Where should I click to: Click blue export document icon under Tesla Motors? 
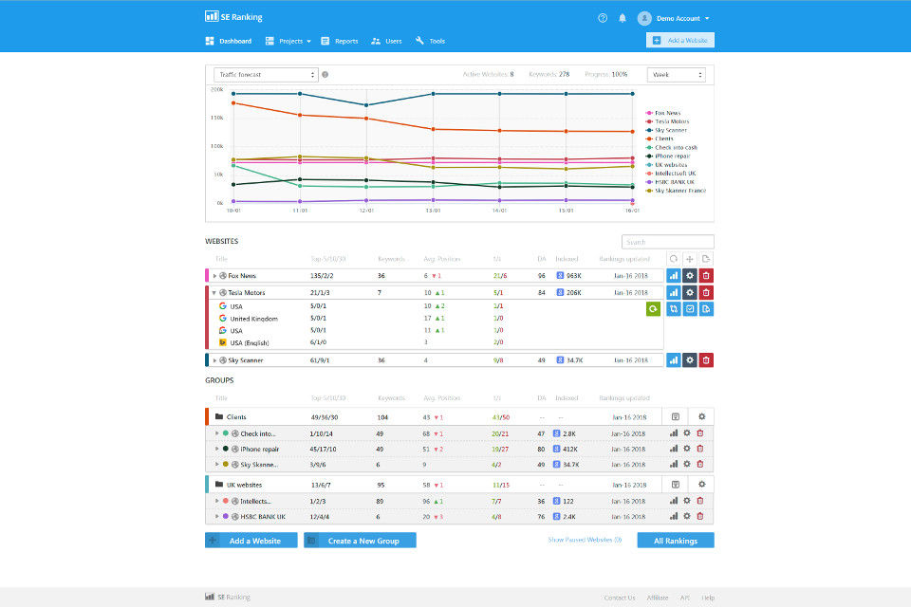706,309
